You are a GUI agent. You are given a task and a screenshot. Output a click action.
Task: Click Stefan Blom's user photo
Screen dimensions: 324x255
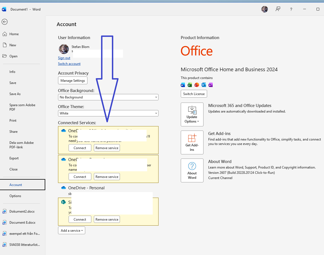point(64,49)
